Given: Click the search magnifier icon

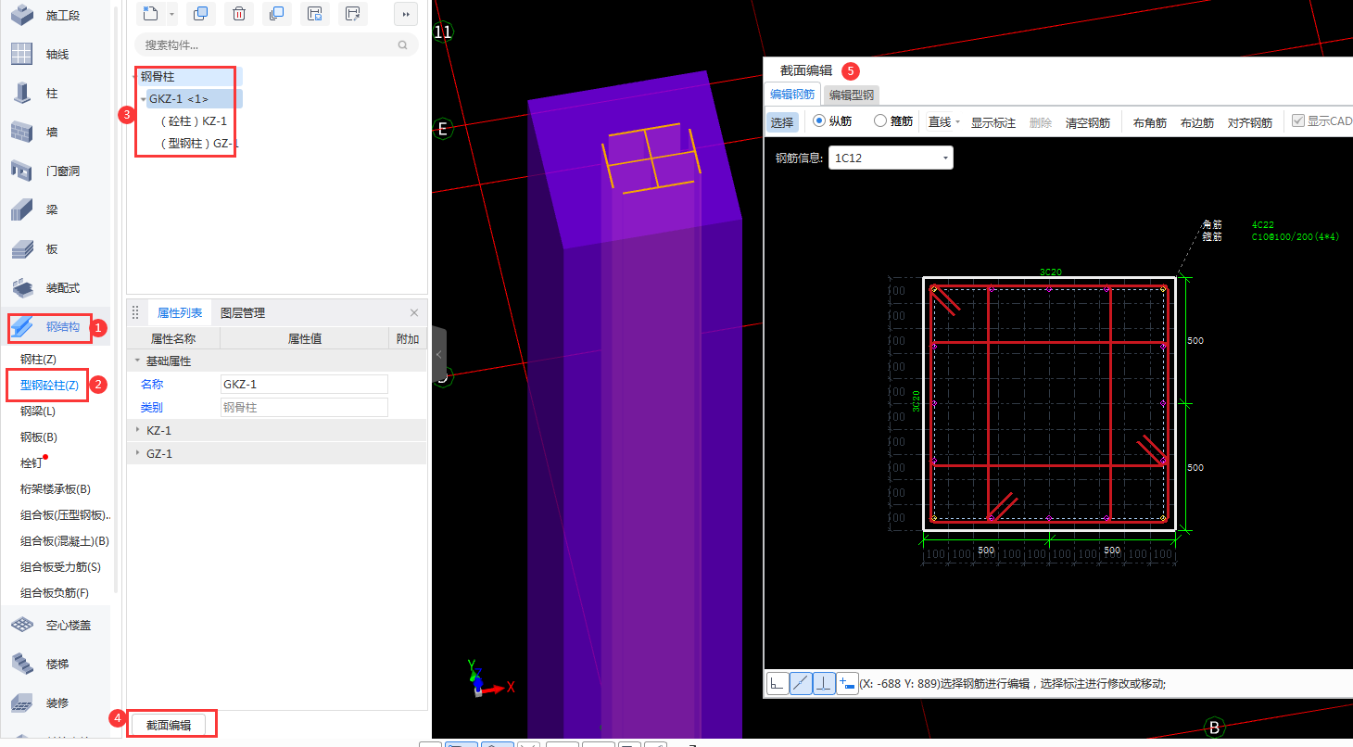Looking at the screenshot, I should point(402,44).
